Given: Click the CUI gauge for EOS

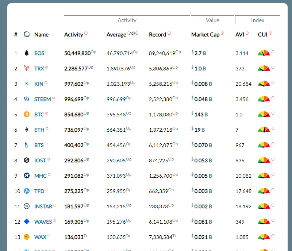Looking at the screenshot, I should coord(264,53).
